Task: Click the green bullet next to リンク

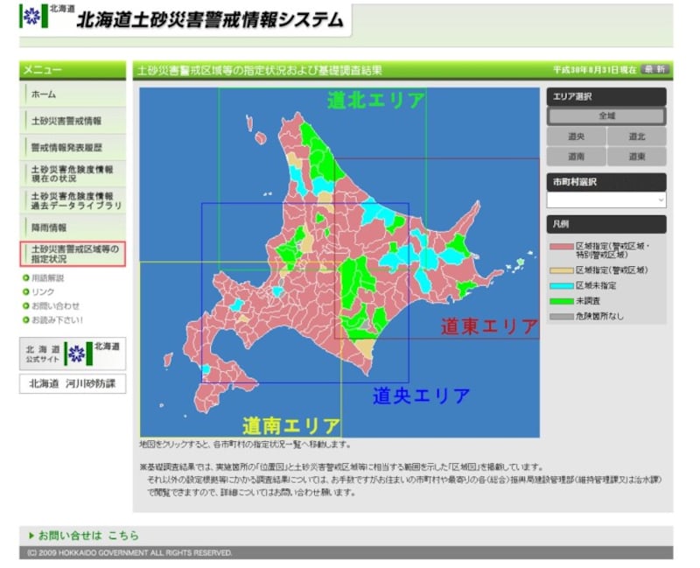Action: (x=26, y=291)
